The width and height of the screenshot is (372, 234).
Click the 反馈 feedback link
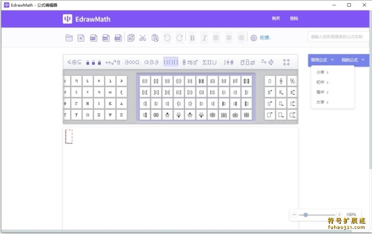(265, 38)
